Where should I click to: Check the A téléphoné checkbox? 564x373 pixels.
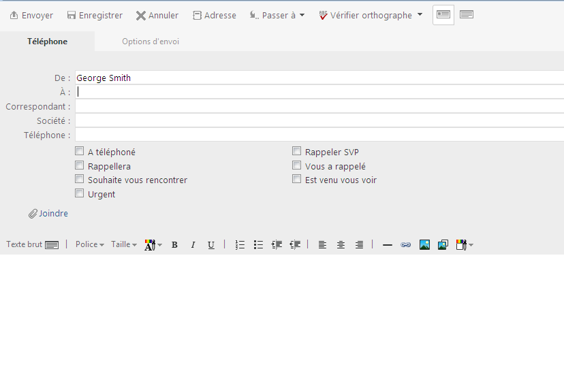click(x=79, y=151)
